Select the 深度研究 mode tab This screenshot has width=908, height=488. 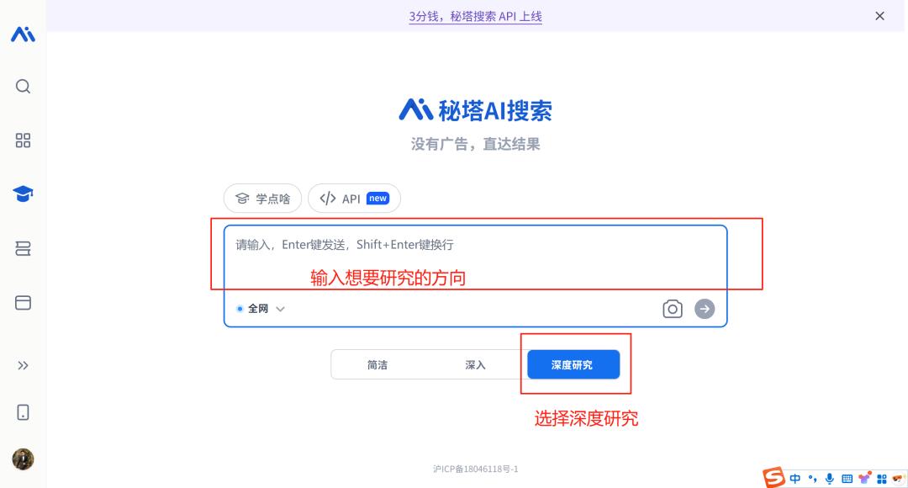(573, 364)
